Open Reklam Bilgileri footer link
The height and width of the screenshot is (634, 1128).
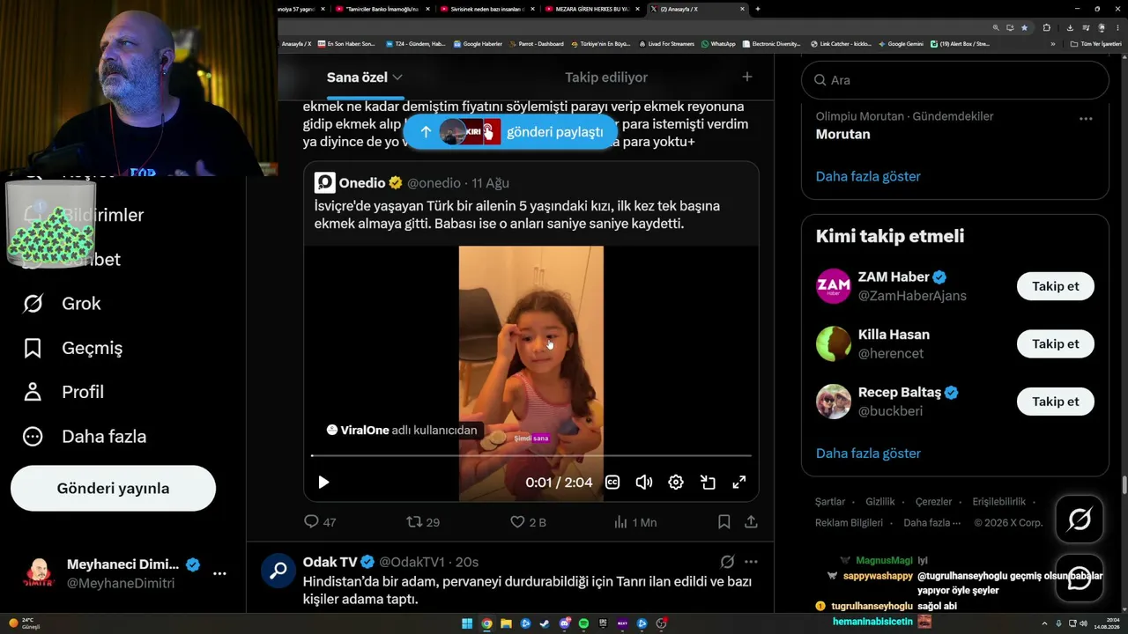849,522
